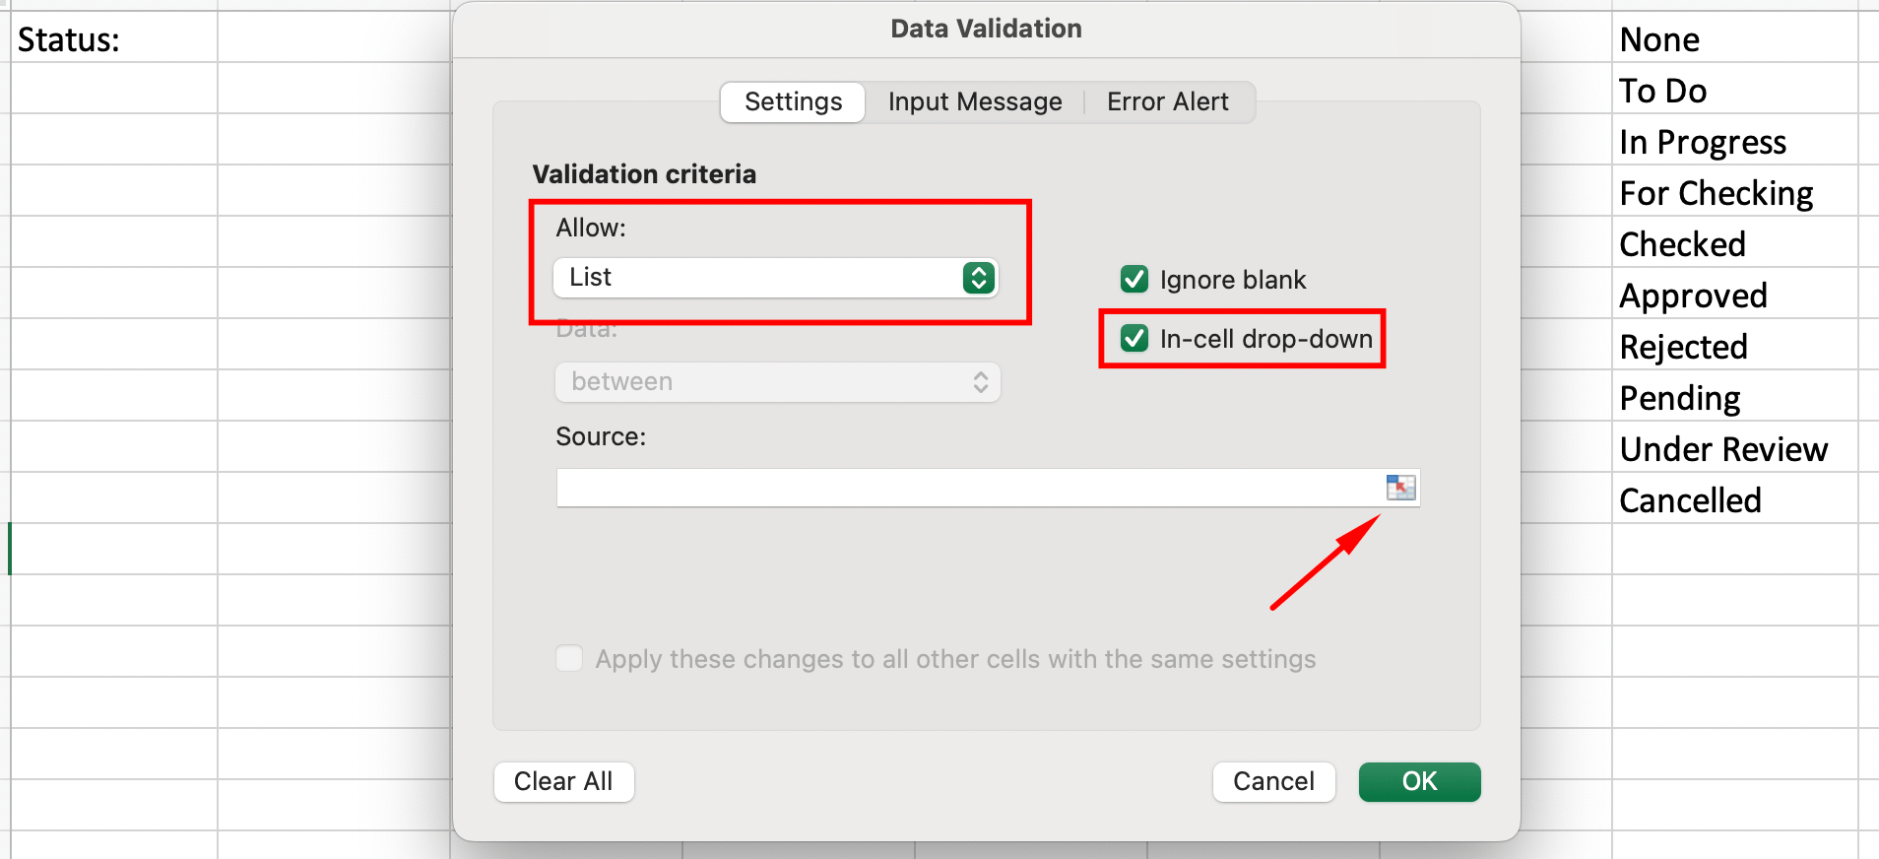Open the Error Alert tab
Screen dimensions: 1879x859
[1167, 102]
